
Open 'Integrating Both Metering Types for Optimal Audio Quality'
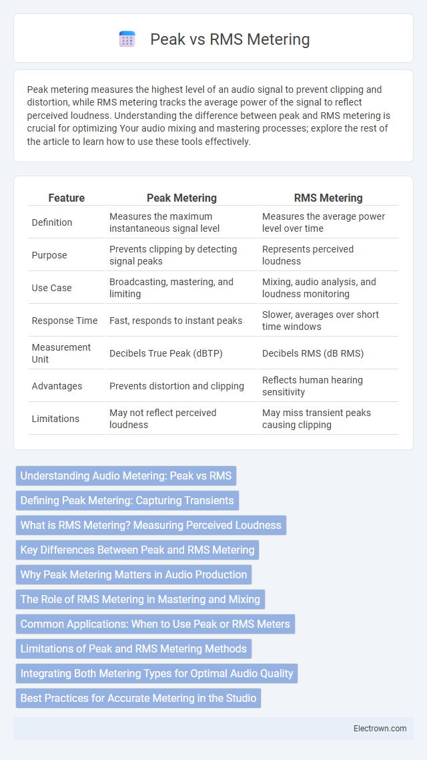157,674
